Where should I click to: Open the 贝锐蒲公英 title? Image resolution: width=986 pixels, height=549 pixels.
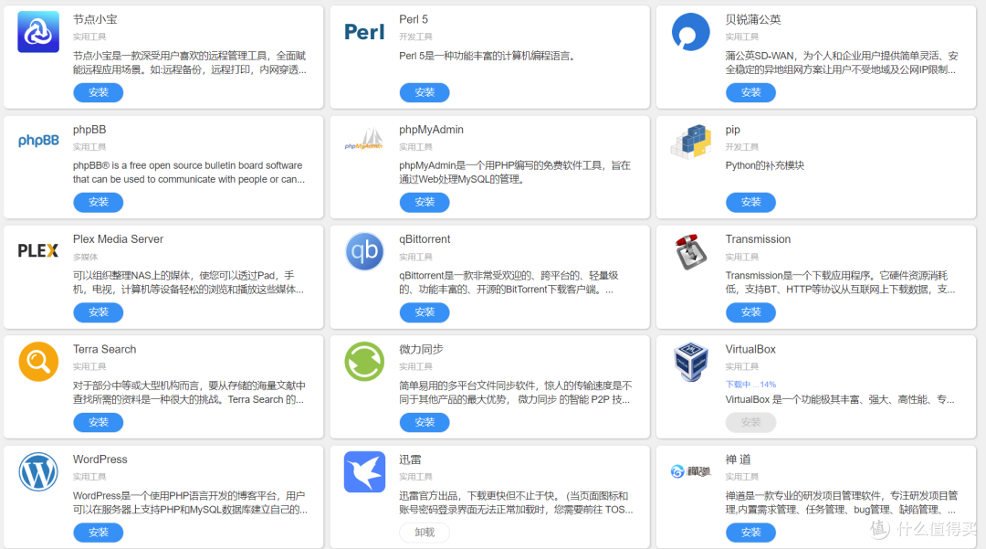click(753, 19)
